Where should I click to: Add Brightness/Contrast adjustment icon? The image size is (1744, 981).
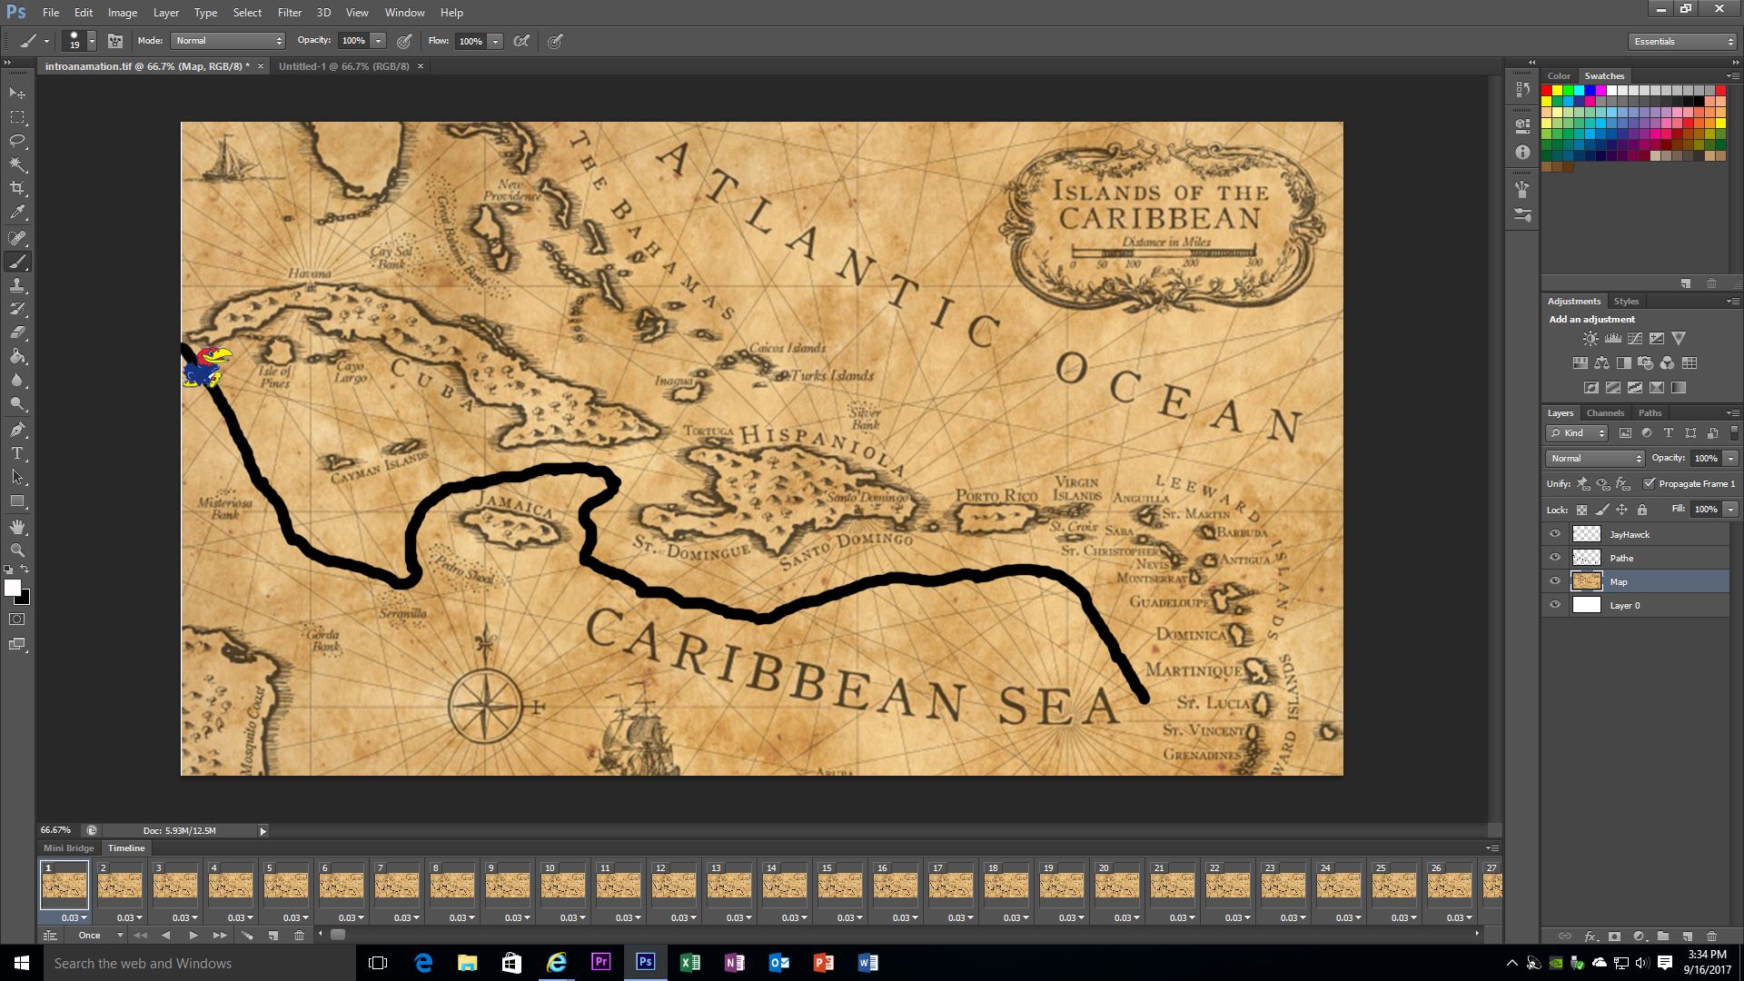[1590, 338]
